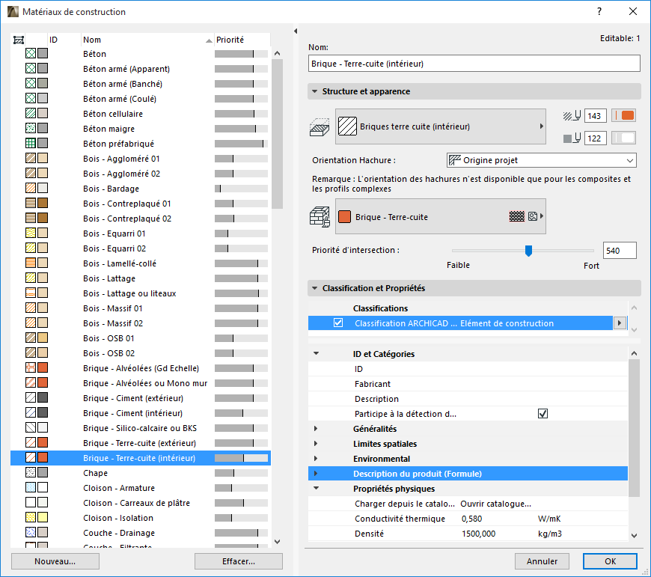Sort the list by Nom column
This screenshot has width=651, height=577.
147,40
